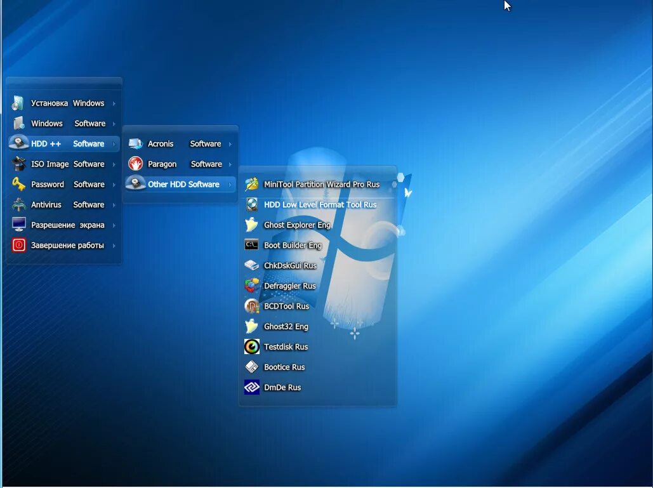Click the BCDTool Rus icon
The width and height of the screenshot is (653, 488).
251,306
